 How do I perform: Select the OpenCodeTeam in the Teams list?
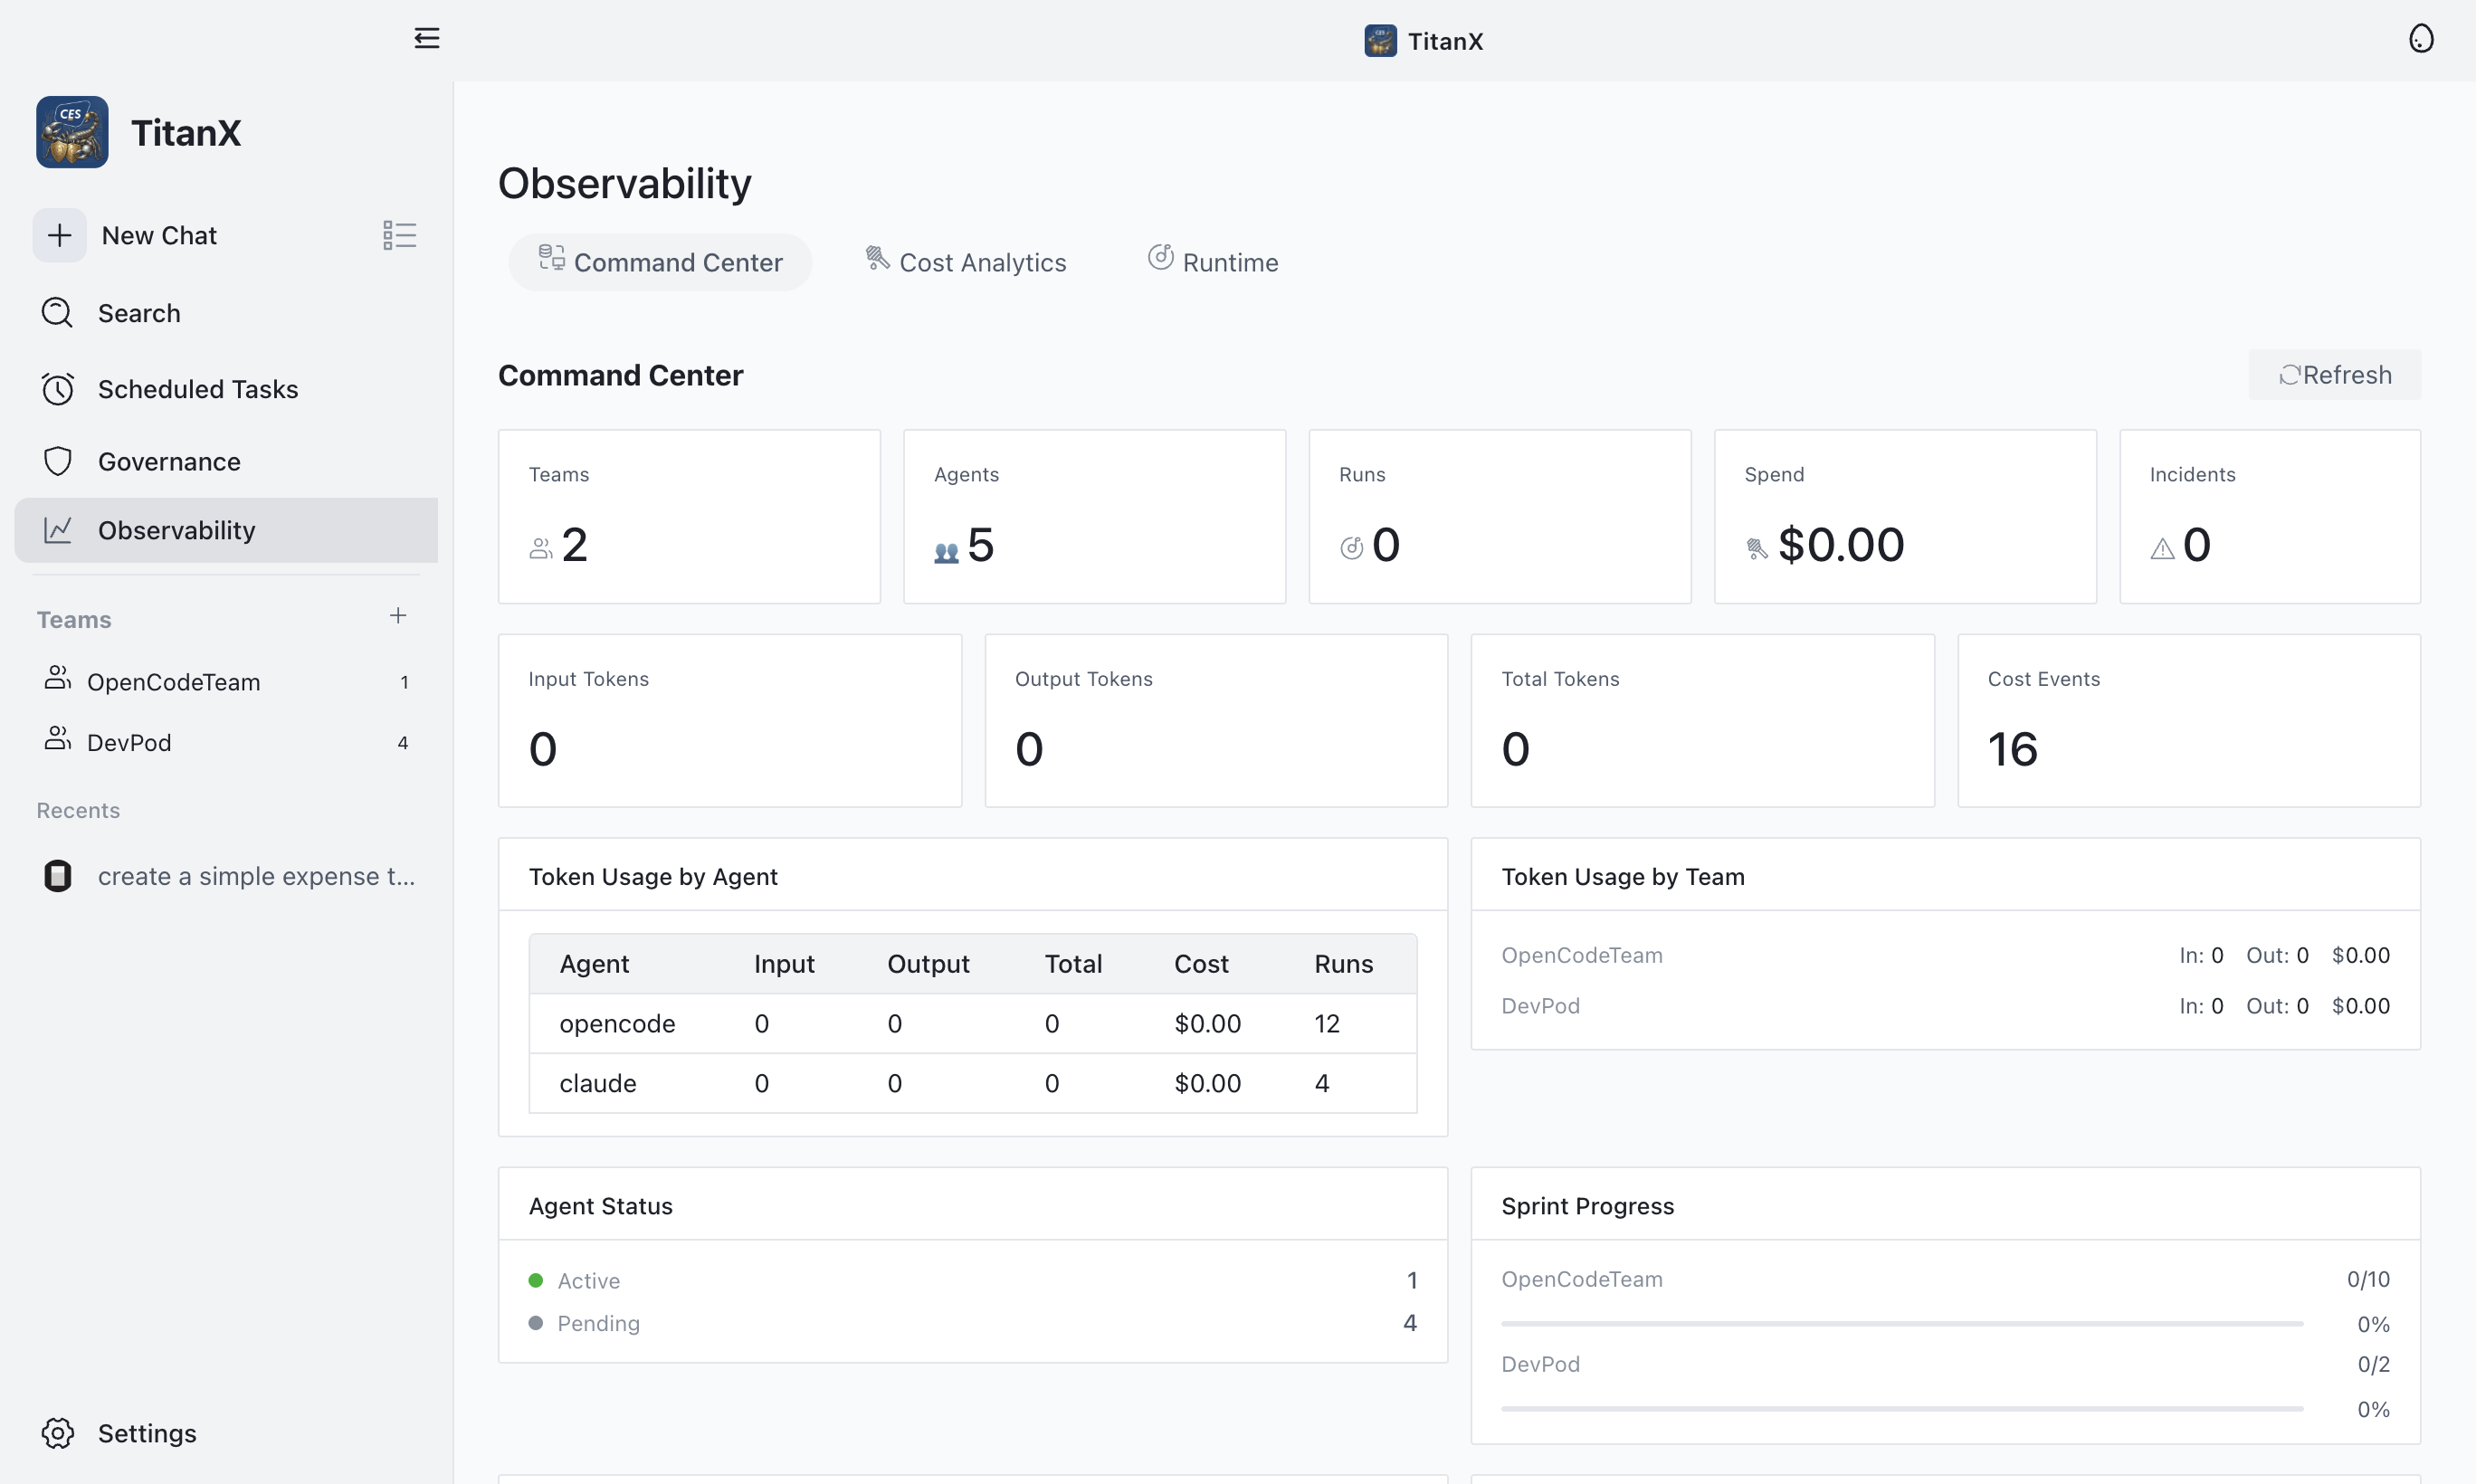[x=175, y=682]
